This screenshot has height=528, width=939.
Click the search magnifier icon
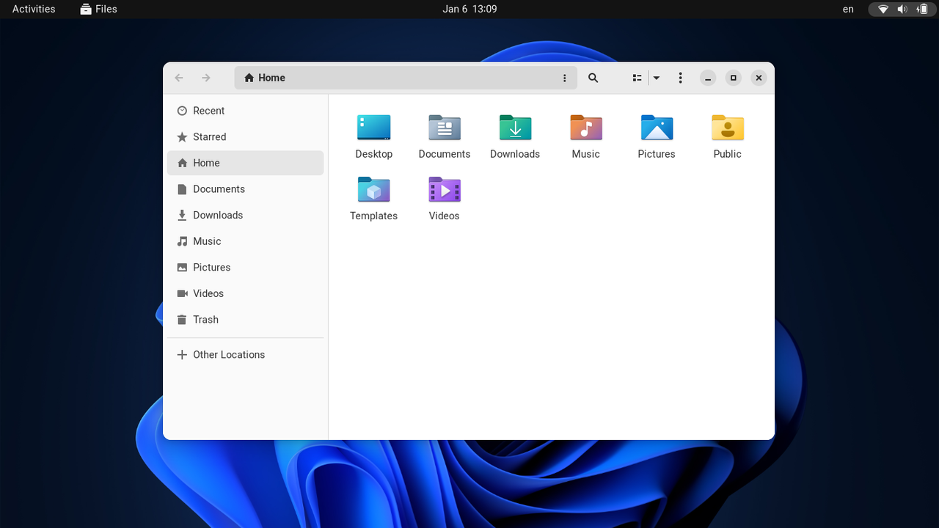pos(593,78)
